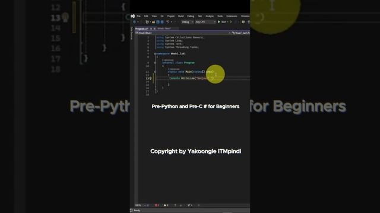This screenshot has width=380, height=213.
Task: Open the File menu
Action: coord(138,16)
